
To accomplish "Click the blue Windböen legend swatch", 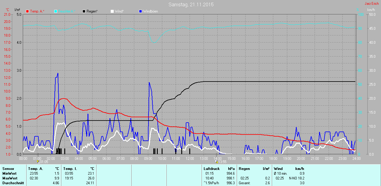I will point(140,11).
